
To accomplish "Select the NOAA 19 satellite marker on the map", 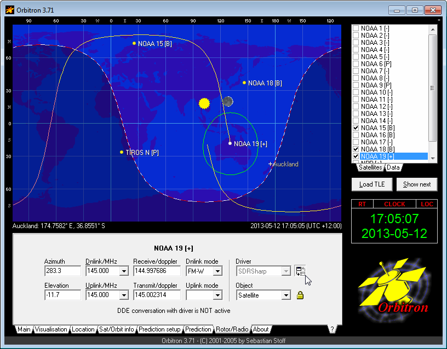I will pyautogui.click(x=230, y=143).
